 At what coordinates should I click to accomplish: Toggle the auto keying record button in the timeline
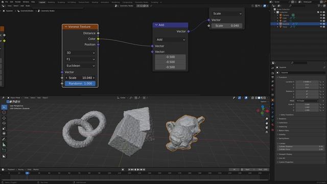(x=123, y=170)
